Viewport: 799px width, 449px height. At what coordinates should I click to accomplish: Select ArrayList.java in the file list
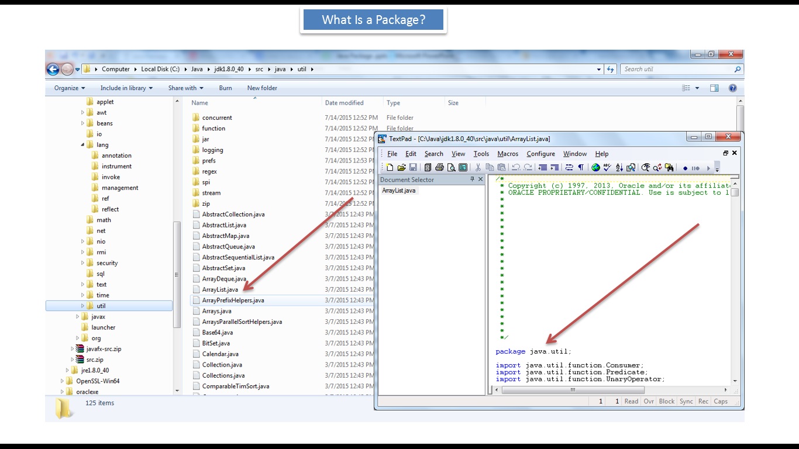[x=220, y=289]
